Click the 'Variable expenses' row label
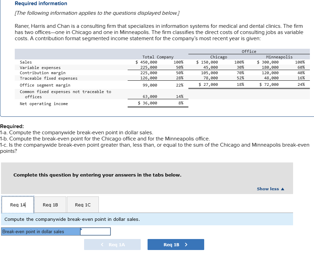The height and width of the screenshot is (261, 314). (40, 68)
